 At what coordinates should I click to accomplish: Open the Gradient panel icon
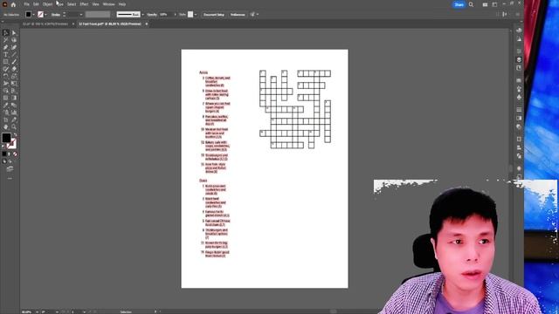pos(519,118)
